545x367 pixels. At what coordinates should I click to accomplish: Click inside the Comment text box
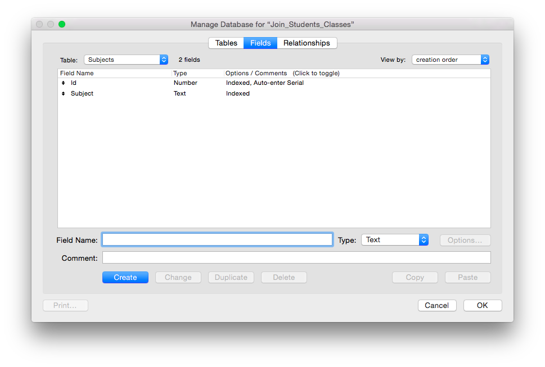click(296, 257)
